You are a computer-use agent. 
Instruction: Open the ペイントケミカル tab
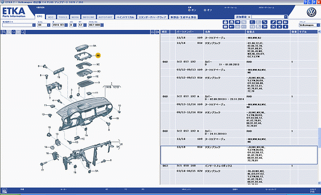tap(125, 17)
